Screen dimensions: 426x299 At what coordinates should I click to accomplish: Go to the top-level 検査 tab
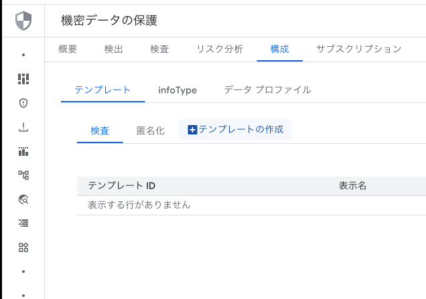(x=159, y=49)
